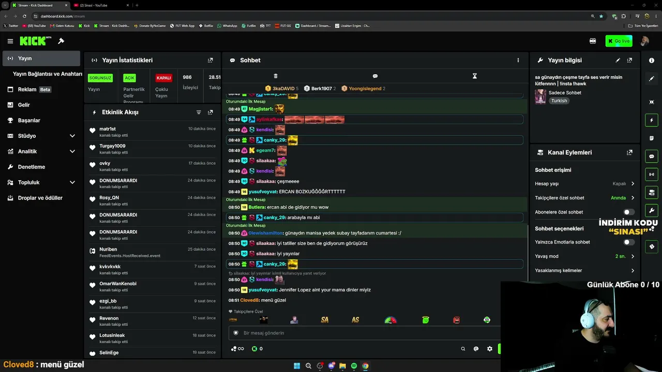Switch to the Sinasi YouTube browser tab

click(100, 5)
